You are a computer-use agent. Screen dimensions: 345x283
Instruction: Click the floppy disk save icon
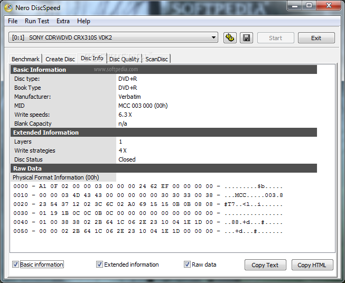246,38
